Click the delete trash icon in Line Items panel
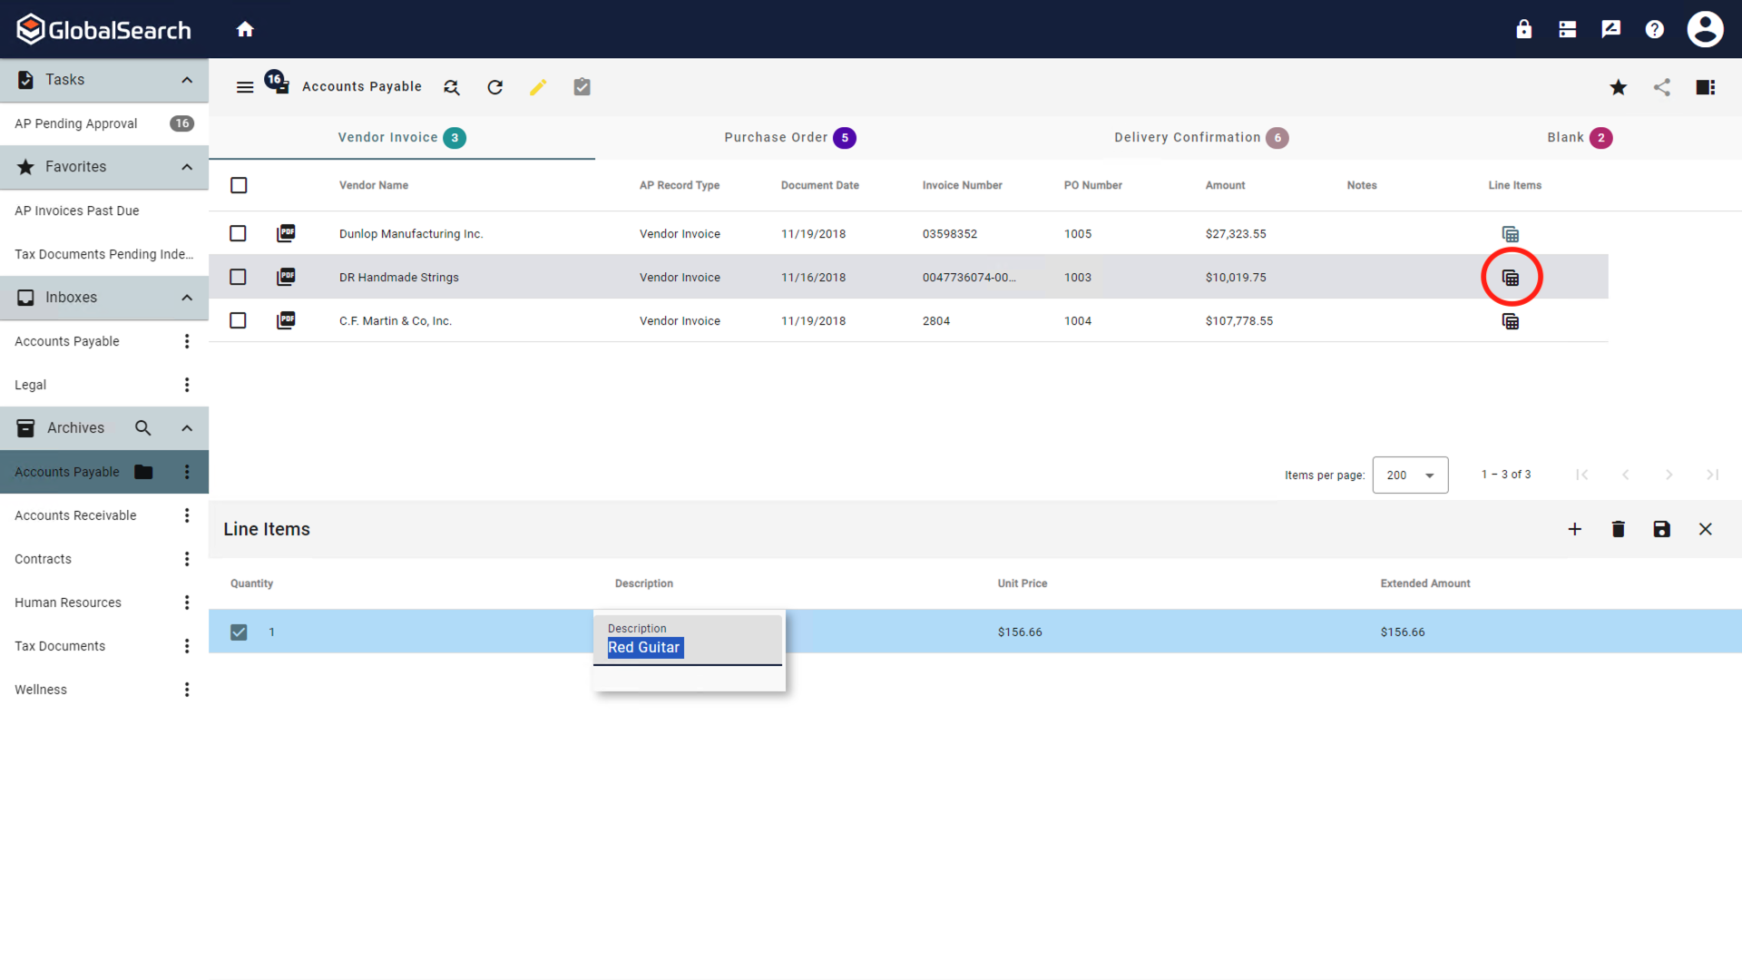The height and width of the screenshot is (980, 1742). [1618, 529]
